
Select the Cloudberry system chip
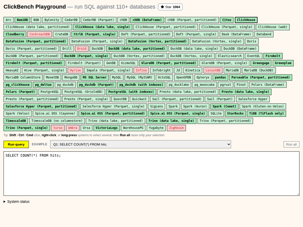point(15,34)
